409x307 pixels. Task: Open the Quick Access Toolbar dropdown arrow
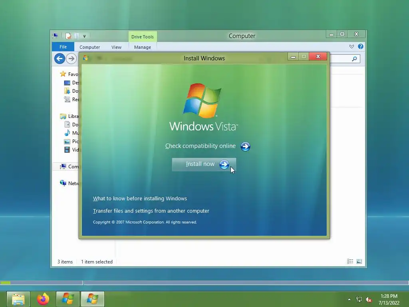[x=85, y=36]
